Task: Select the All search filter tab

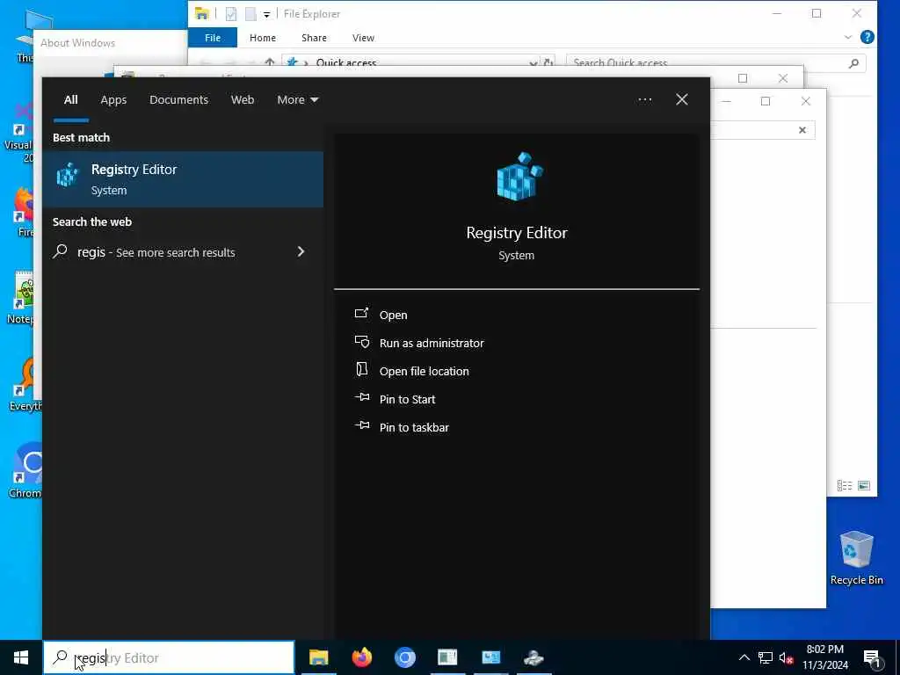Action: pyautogui.click(x=70, y=100)
